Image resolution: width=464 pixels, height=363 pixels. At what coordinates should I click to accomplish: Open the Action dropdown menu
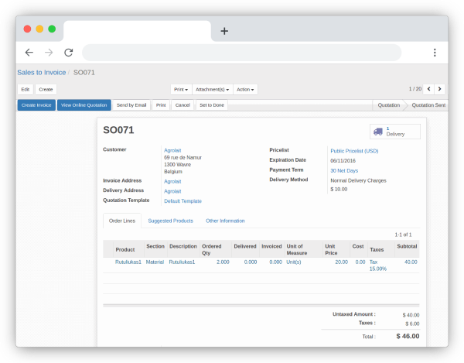pyautogui.click(x=244, y=89)
